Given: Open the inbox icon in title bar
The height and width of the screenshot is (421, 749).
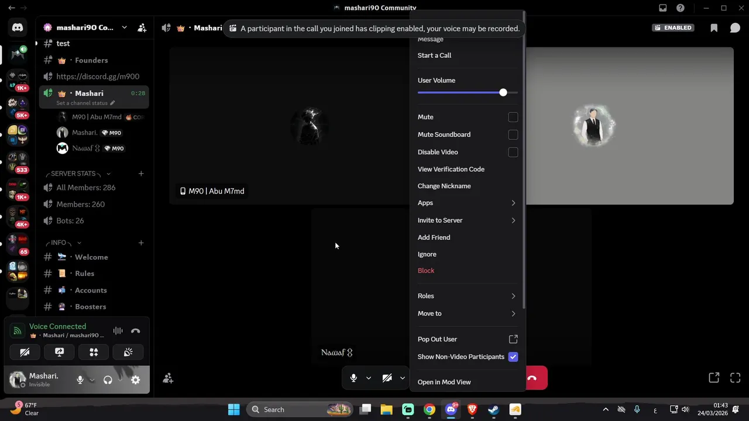Looking at the screenshot, I should click(x=663, y=8).
